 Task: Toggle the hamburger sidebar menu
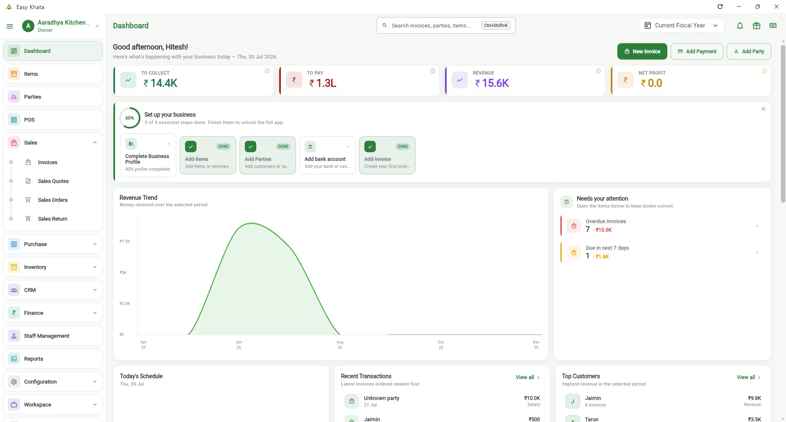[10, 26]
